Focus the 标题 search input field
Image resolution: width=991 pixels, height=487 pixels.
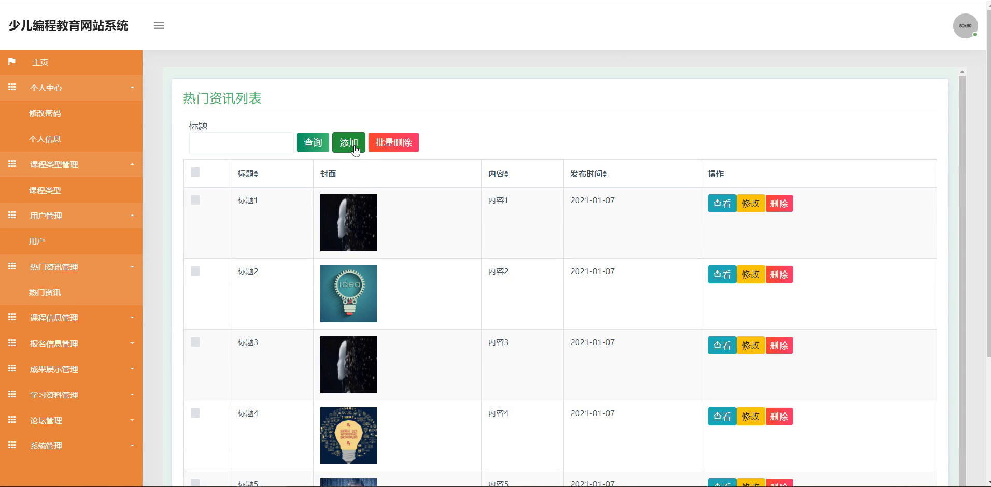click(242, 143)
